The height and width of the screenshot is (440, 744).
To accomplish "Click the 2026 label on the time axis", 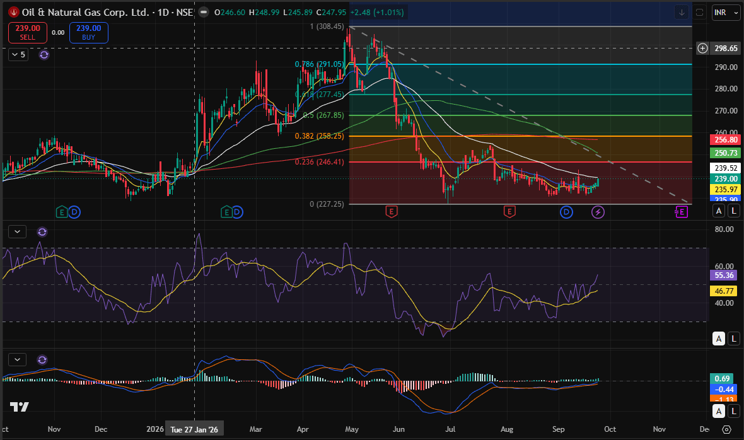I will click(155, 429).
